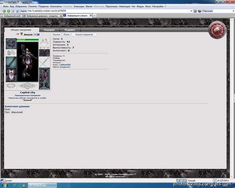The image size is (235, 188).
Task: Stop page loading with the red X icon
Action: (13, 11)
